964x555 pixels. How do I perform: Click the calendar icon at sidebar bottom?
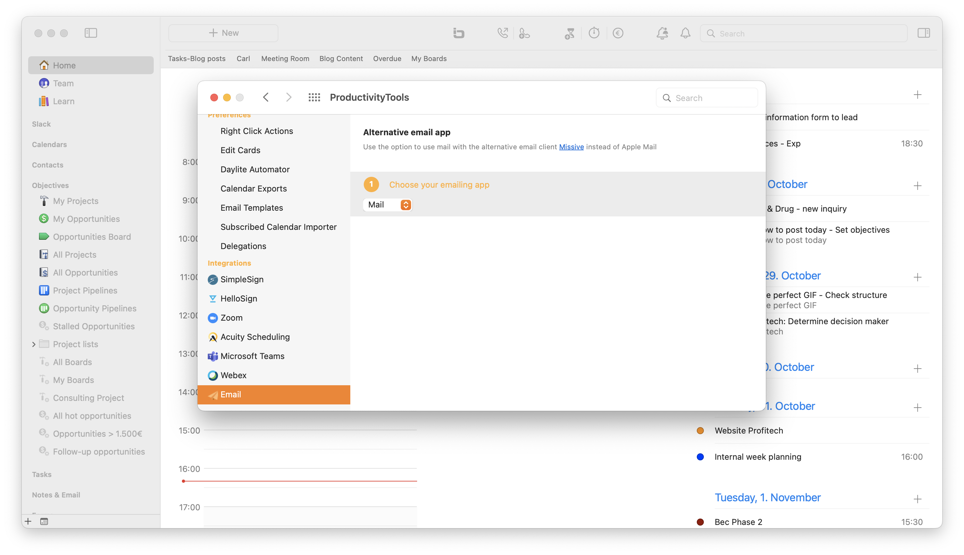[x=44, y=521]
